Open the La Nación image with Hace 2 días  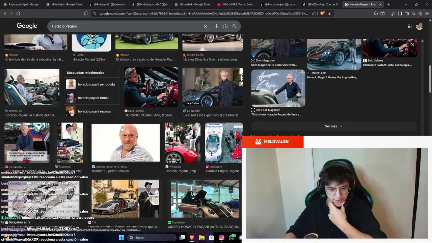[x=213, y=88]
